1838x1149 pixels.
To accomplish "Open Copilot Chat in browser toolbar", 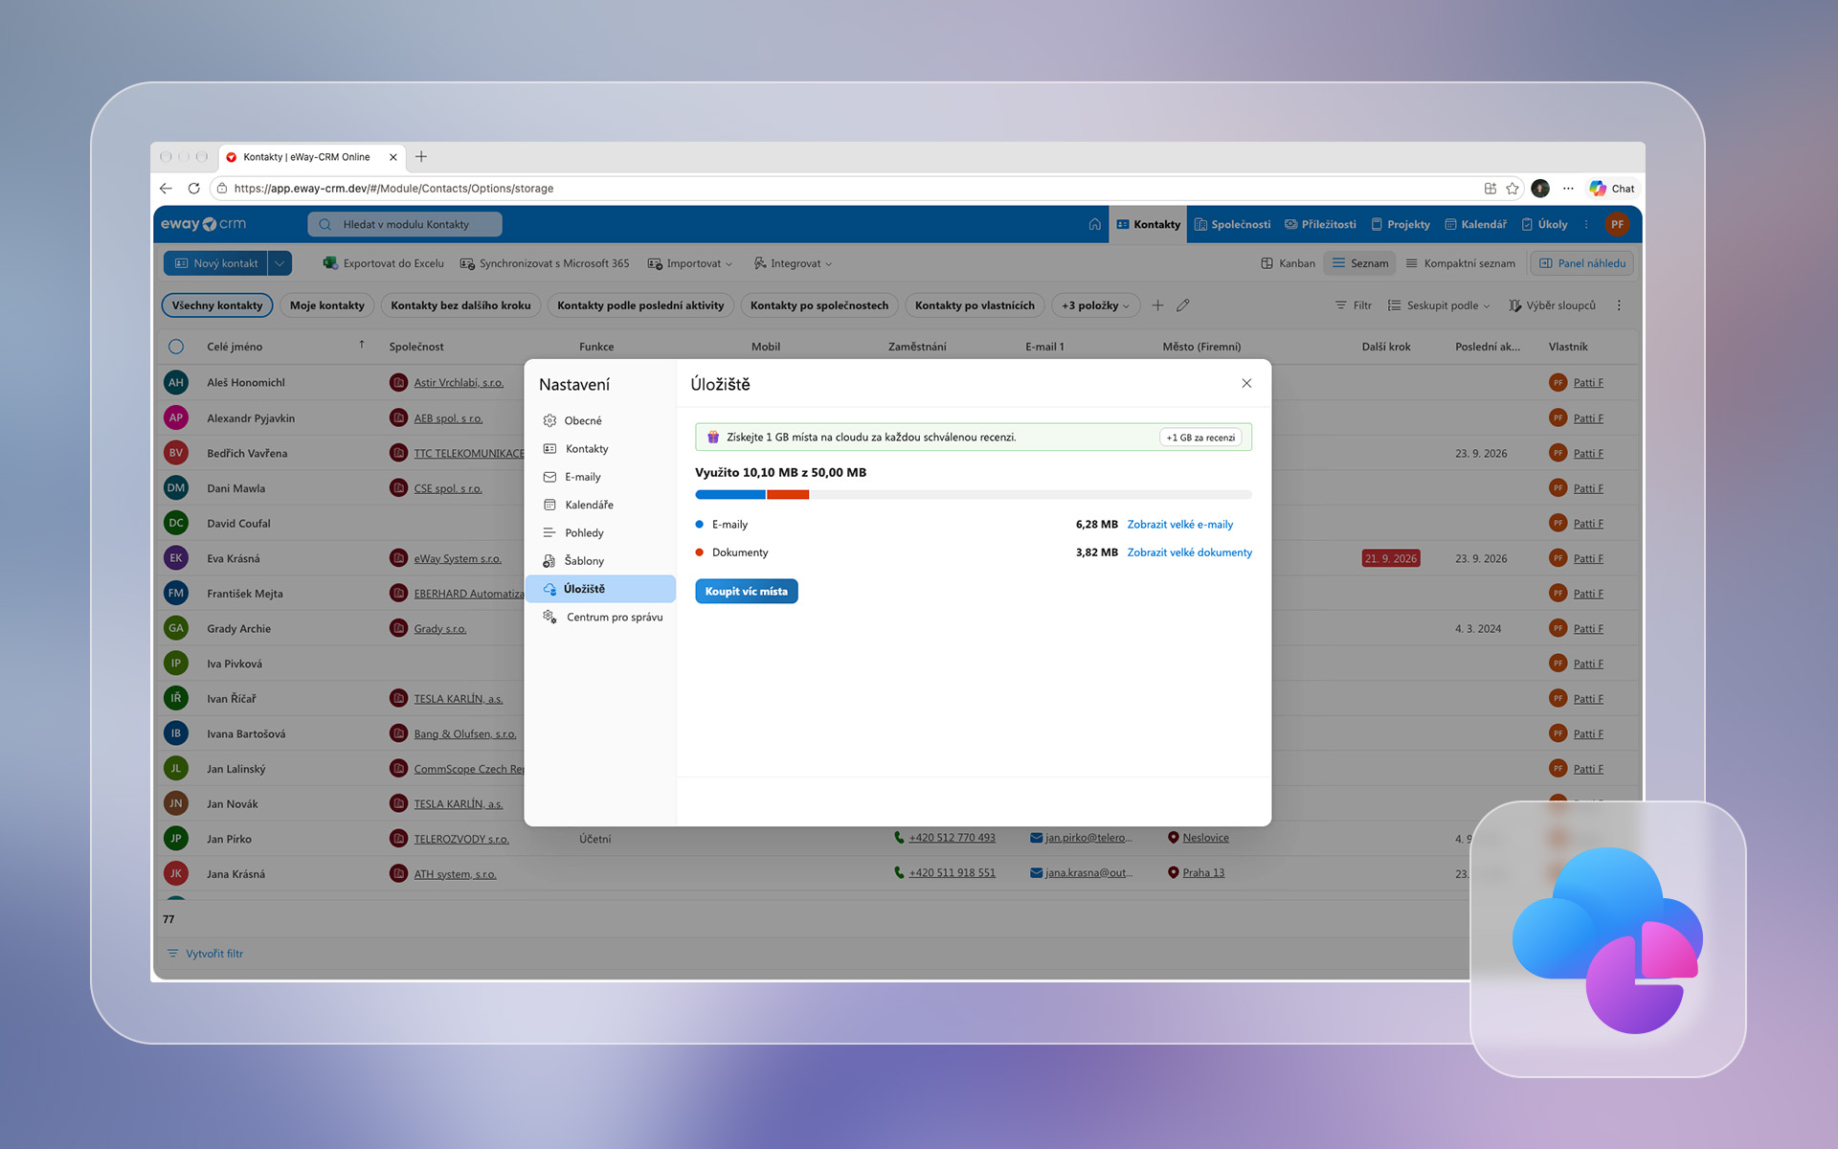I will click(1612, 189).
